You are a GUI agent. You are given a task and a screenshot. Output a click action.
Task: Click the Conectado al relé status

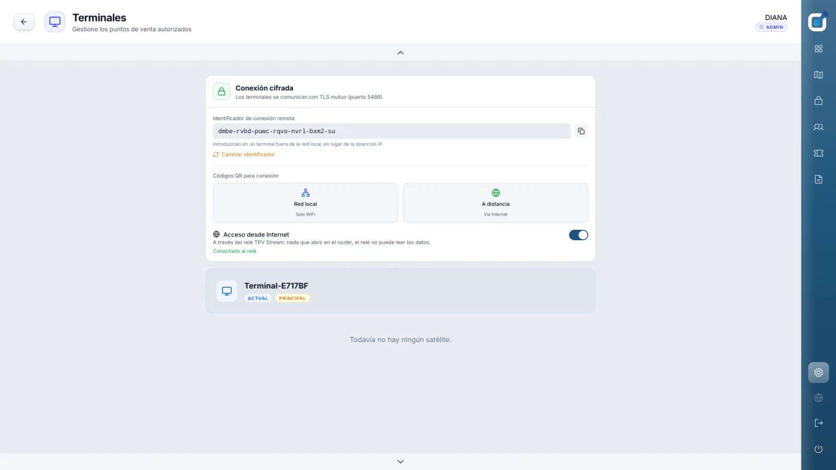click(235, 251)
